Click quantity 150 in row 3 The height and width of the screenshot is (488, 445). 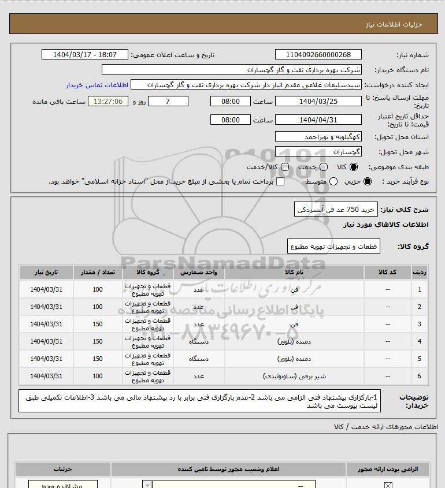coord(98,324)
